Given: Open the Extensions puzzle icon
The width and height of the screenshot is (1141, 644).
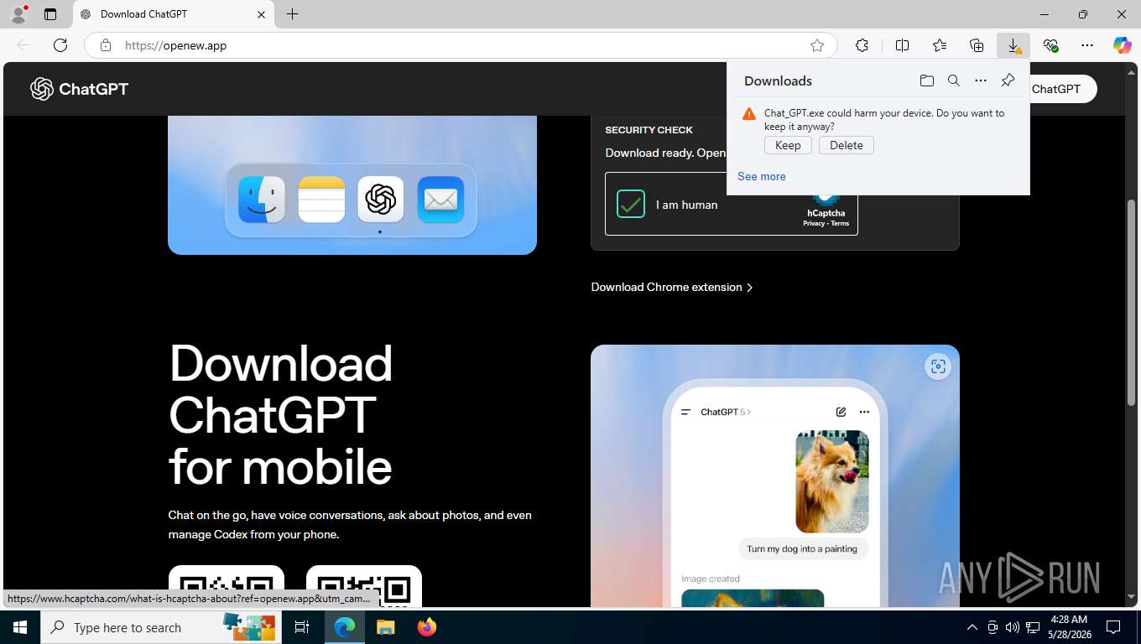Looking at the screenshot, I should (x=862, y=45).
